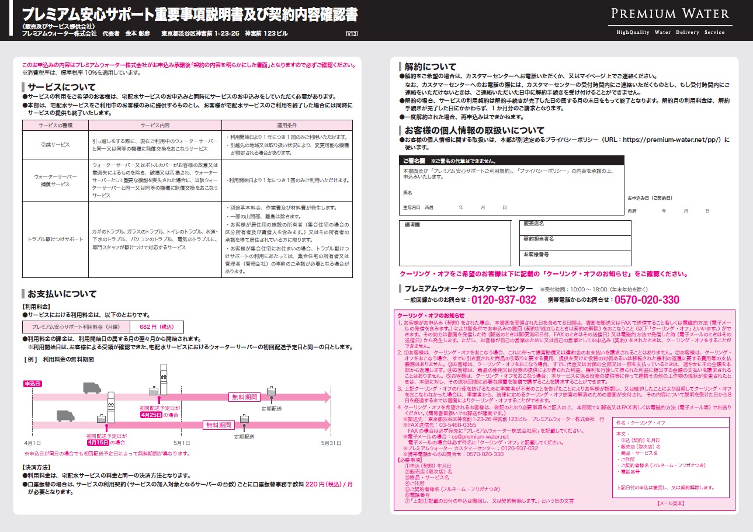
Task: Click the ご署名欄 header bar
Action: tap(512, 161)
